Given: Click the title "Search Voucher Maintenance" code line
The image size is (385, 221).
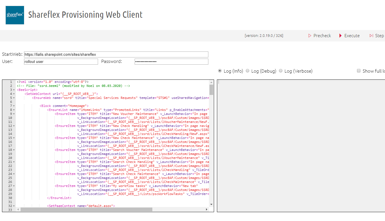Looking at the screenshot, I should (132, 150).
